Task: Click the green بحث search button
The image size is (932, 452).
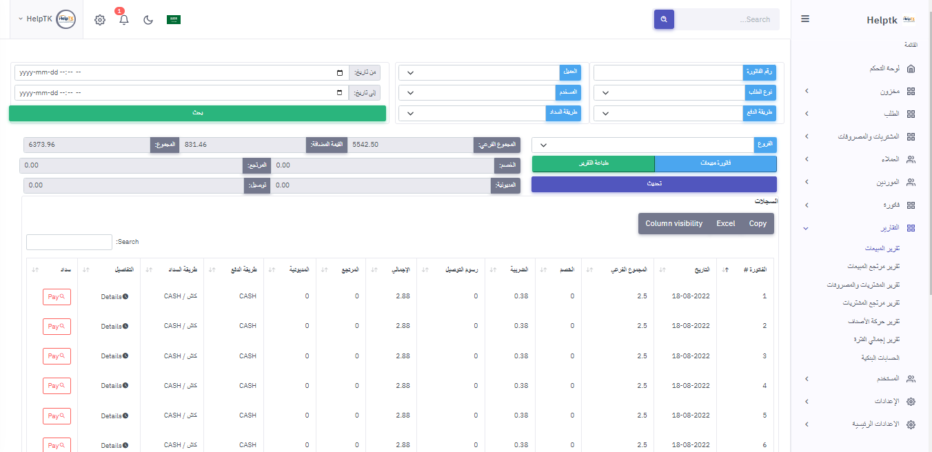Action: pos(197,114)
